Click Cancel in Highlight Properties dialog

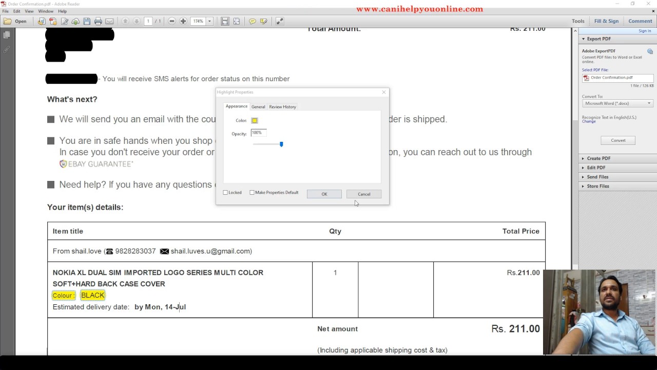pyautogui.click(x=364, y=194)
